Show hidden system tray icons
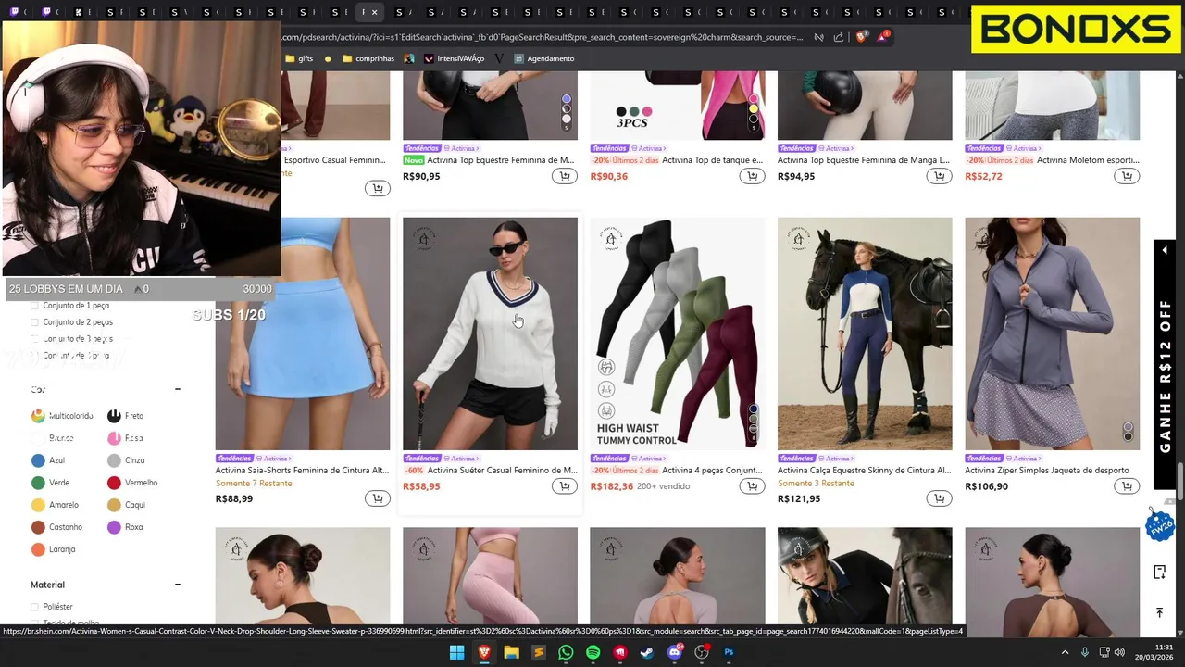The width and height of the screenshot is (1185, 667). click(x=1065, y=652)
